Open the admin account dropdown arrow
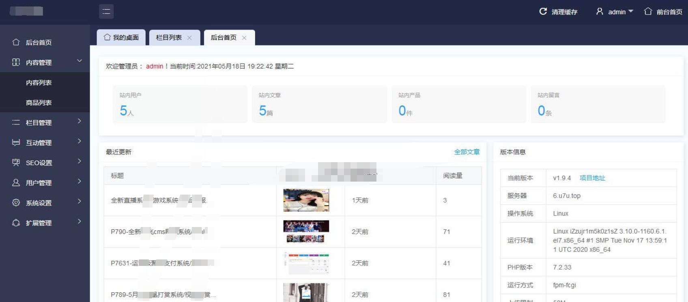688x302 pixels. (x=631, y=11)
